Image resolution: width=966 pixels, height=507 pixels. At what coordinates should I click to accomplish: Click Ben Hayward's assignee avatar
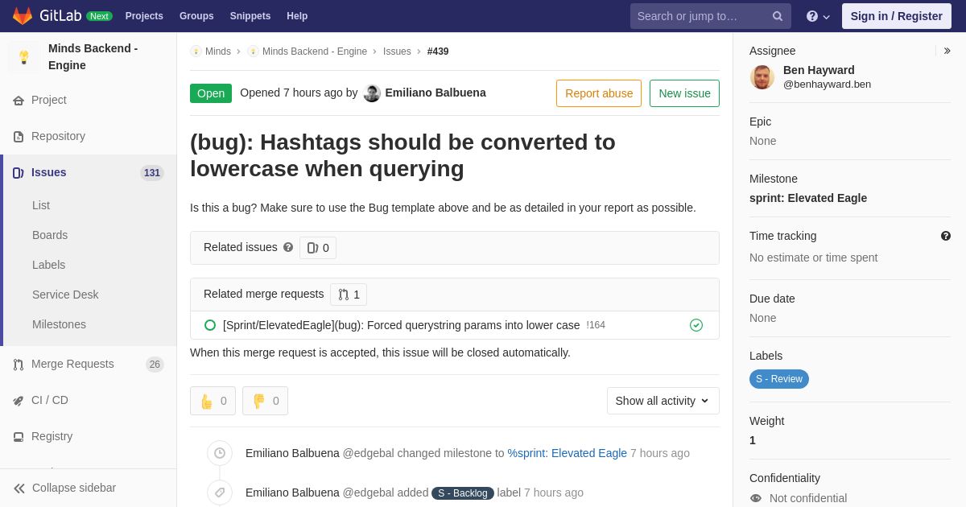(x=762, y=77)
